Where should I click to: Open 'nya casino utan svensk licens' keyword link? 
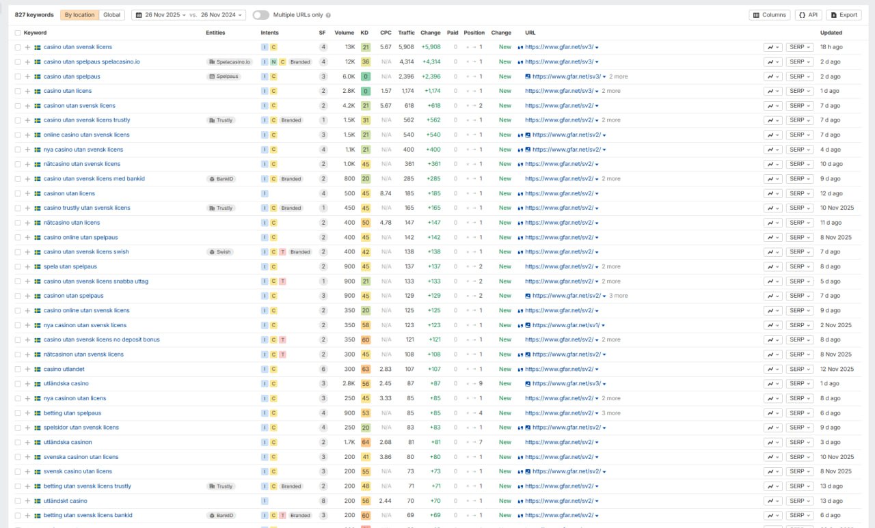(x=83, y=150)
